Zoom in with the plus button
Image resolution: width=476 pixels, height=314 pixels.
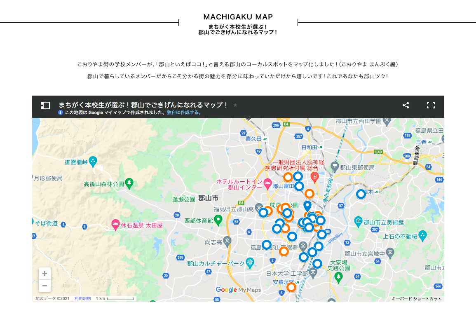[x=45, y=273]
